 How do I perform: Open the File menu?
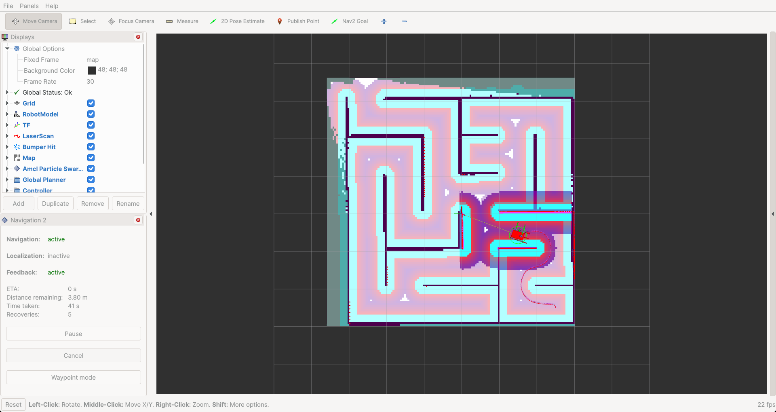tap(8, 6)
